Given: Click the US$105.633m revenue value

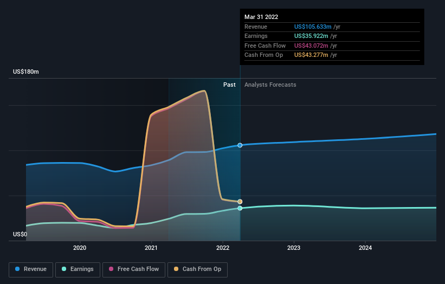Looking at the screenshot, I should coord(313,27).
